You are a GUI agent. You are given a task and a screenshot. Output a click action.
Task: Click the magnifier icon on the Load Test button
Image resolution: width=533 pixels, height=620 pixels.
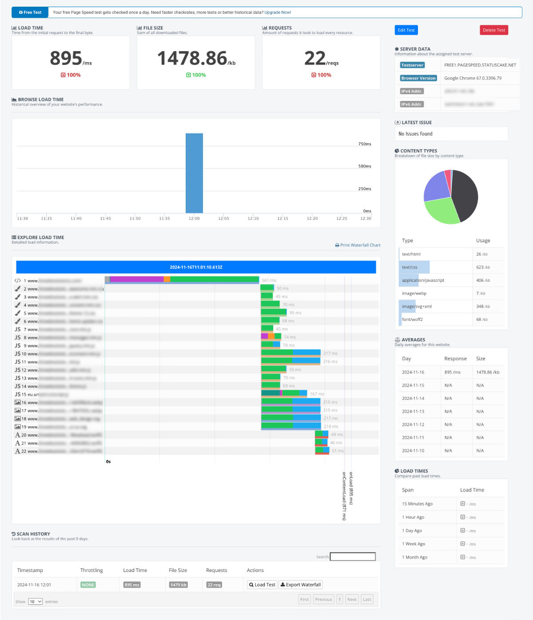tap(252, 584)
